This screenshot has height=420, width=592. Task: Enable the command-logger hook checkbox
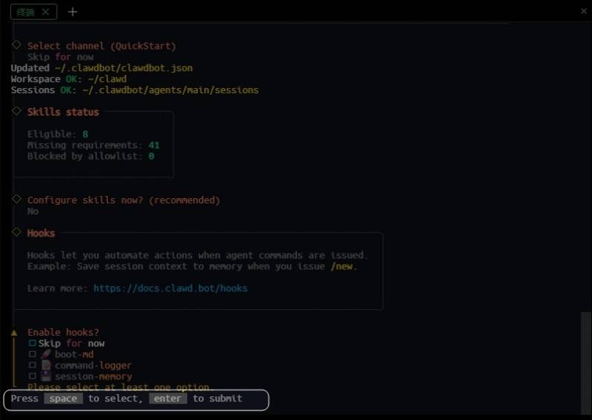33,365
